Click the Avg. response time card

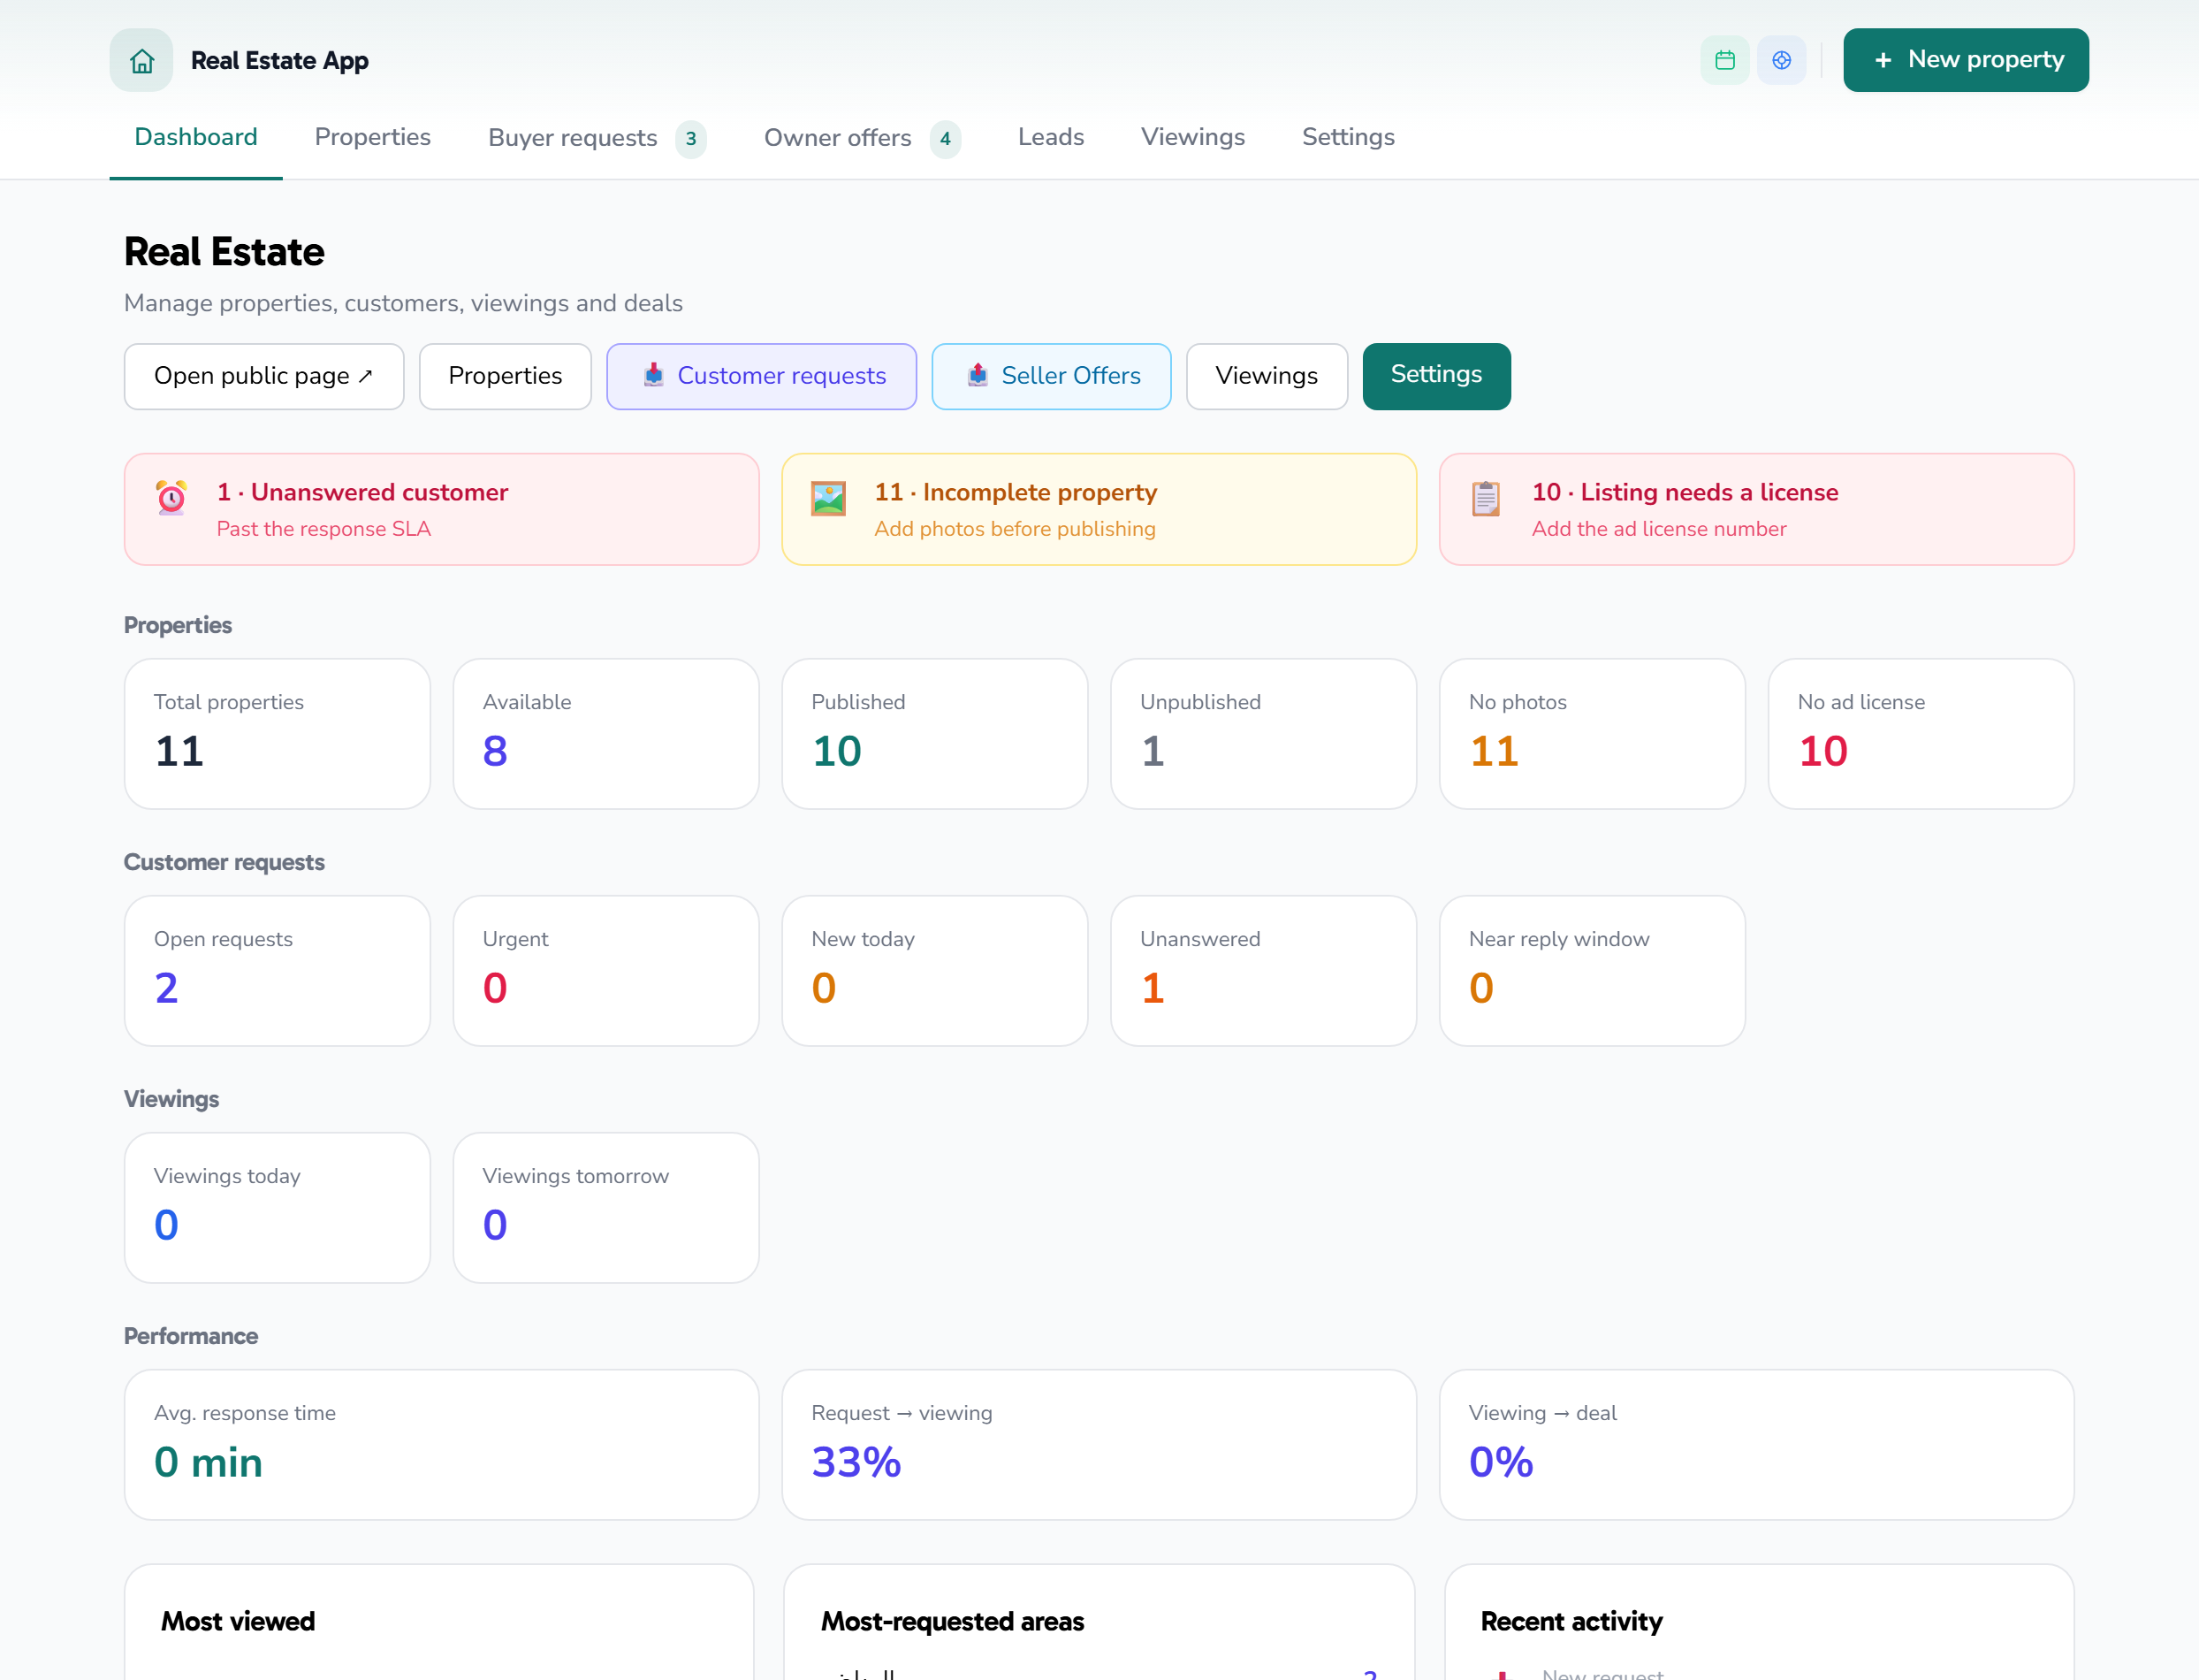(x=442, y=1445)
